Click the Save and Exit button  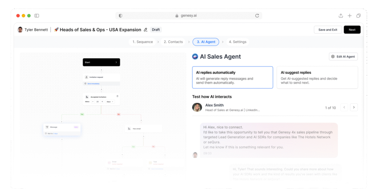(328, 30)
